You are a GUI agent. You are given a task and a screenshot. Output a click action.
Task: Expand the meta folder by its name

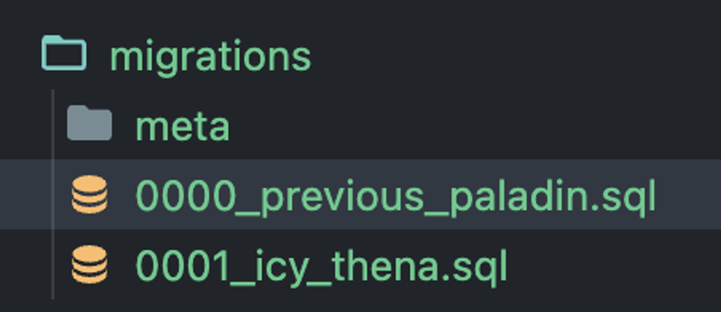coord(183,126)
